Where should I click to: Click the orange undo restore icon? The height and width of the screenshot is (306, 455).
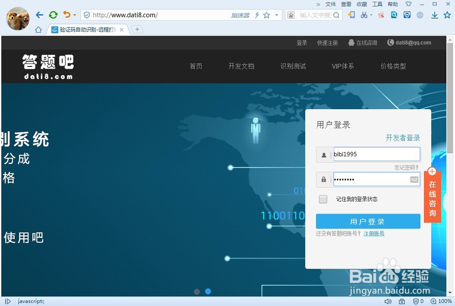(x=67, y=15)
